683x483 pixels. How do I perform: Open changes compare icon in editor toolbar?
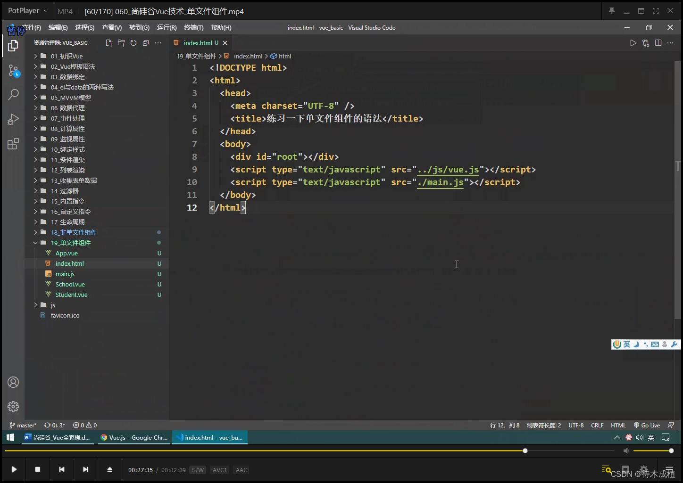coord(646,43)
